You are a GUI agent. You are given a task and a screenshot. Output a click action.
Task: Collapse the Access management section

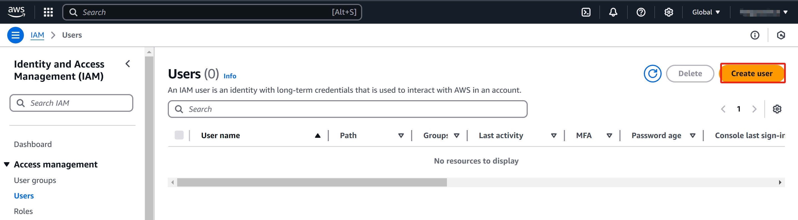[7, 164]
